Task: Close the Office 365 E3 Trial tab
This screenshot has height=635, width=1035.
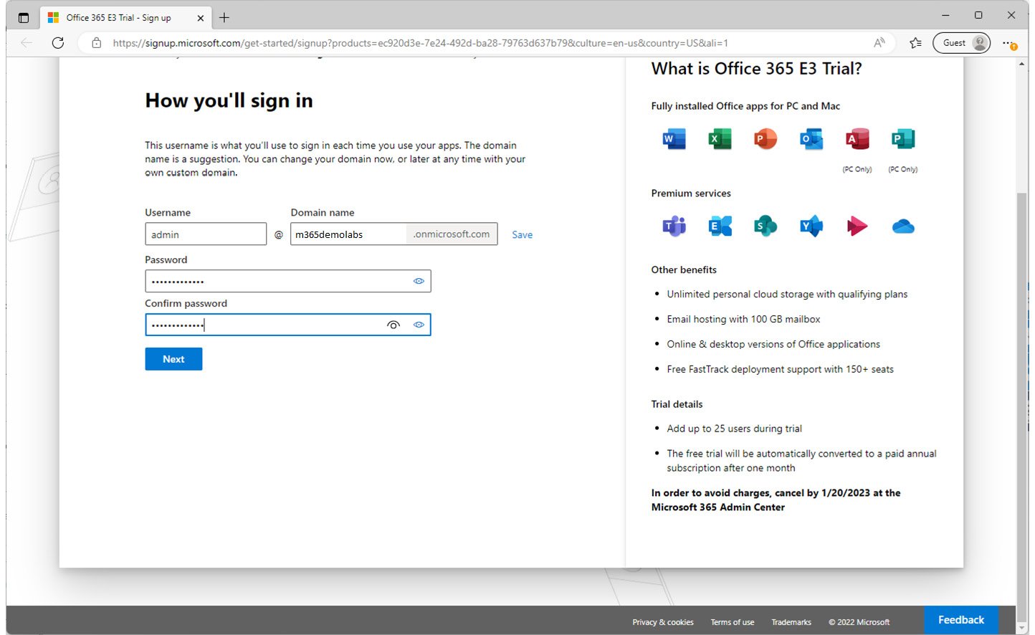Action: (x=200, y=18)
